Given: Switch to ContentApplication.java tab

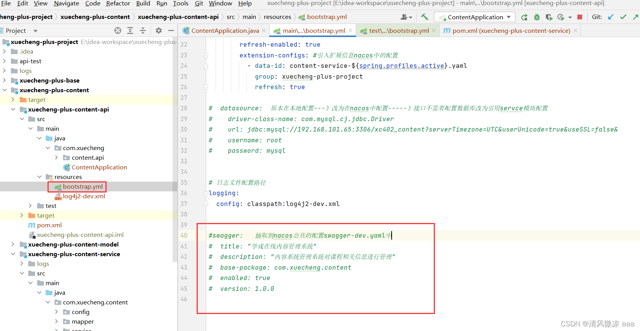Looking at the screenshot, I should pyautogui.click(x=224, y=30).
